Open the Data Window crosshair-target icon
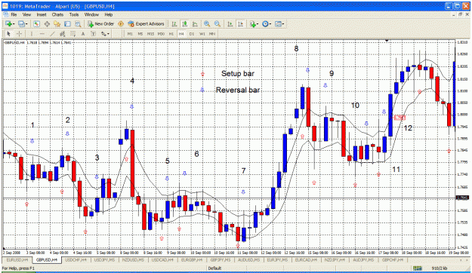 click(47, 24)
